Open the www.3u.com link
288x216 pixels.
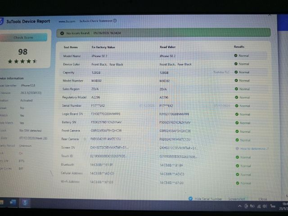(67, 21)
